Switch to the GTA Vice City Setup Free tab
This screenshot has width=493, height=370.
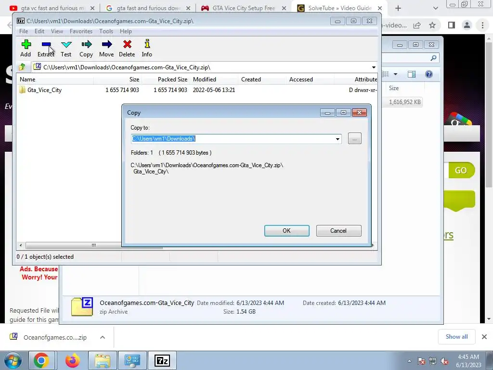244,8
